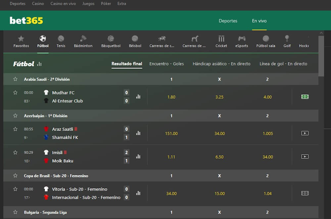This screenshot has width=331, height=219.
Task: Bet on Imisli draw at 6.50
Action: pos(219,157)
